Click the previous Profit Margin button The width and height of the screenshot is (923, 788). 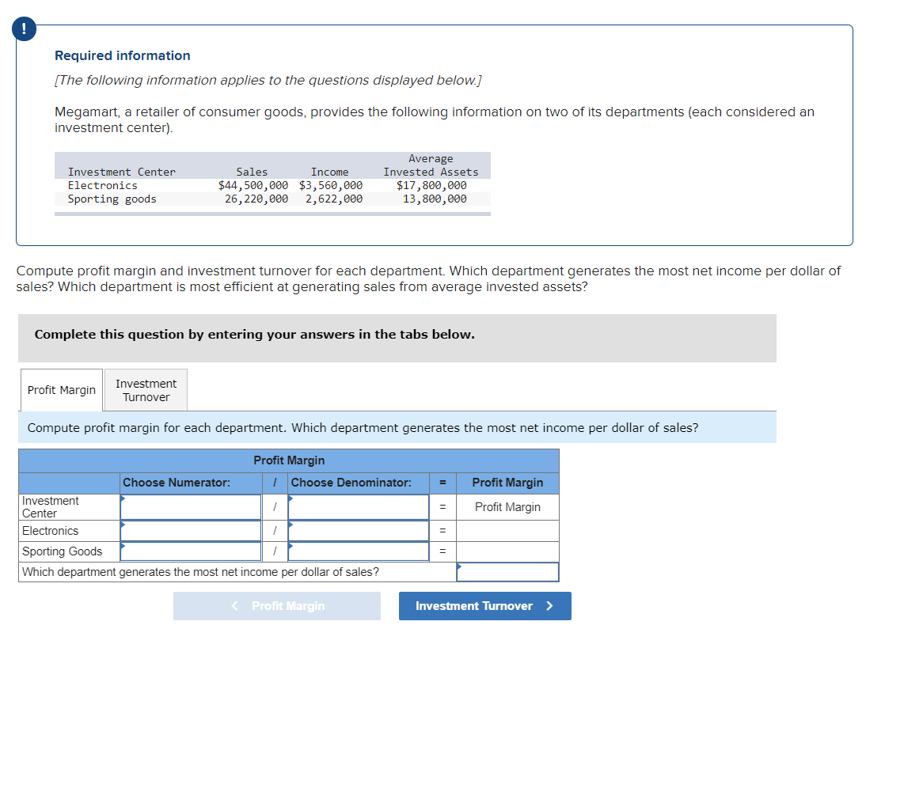[277, 606]
